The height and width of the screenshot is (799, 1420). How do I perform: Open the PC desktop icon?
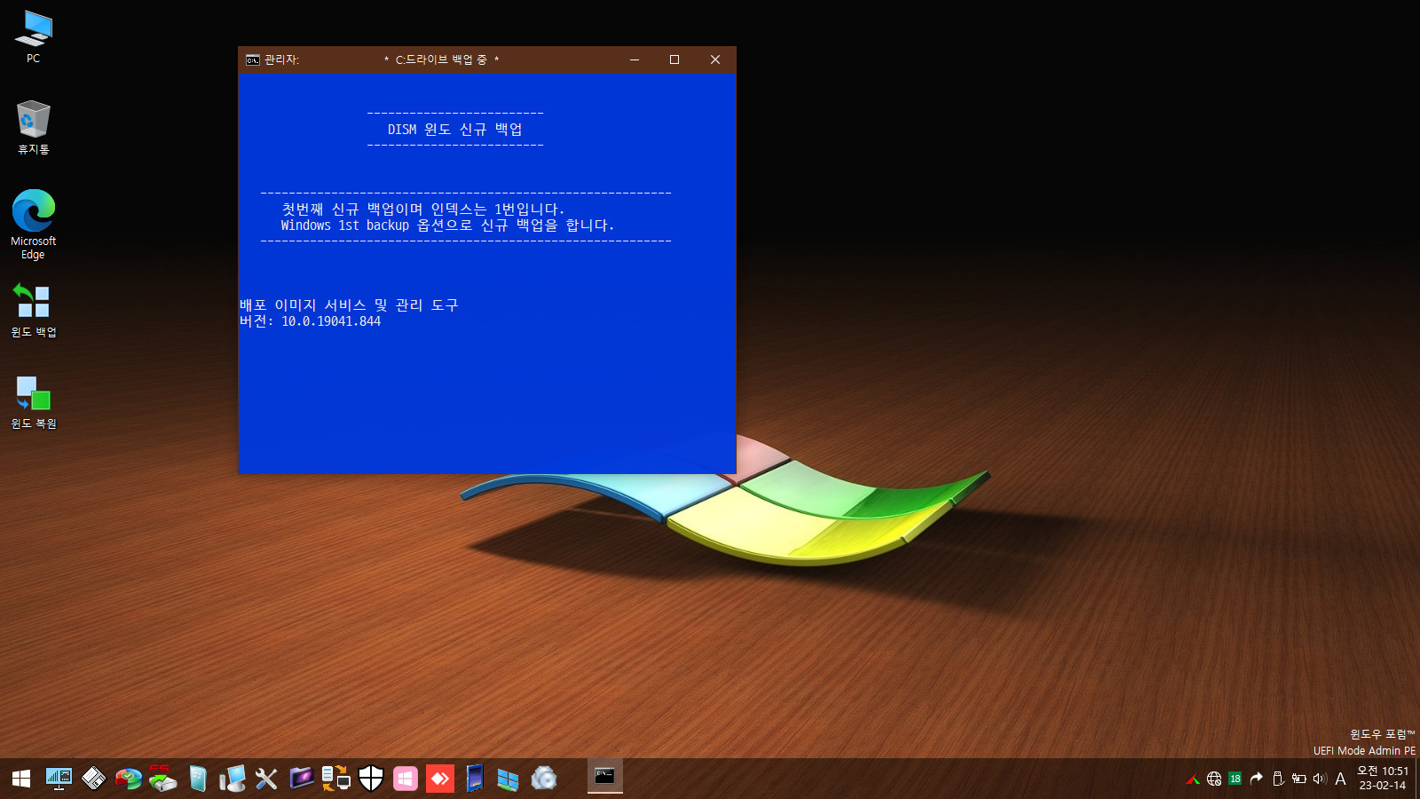(34, 36)
